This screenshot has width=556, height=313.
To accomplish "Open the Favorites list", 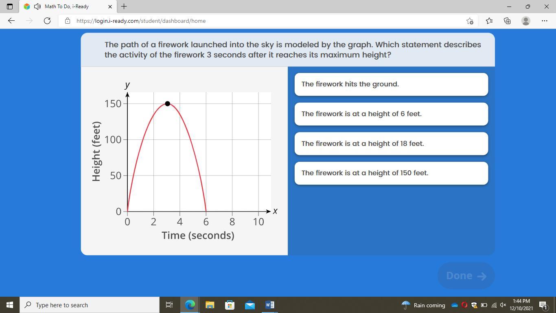I will [x=489, y=21].
